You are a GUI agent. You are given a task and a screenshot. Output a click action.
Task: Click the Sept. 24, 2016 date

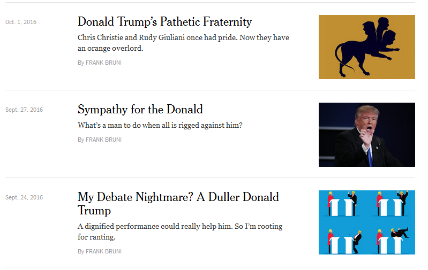click(24, 197)
